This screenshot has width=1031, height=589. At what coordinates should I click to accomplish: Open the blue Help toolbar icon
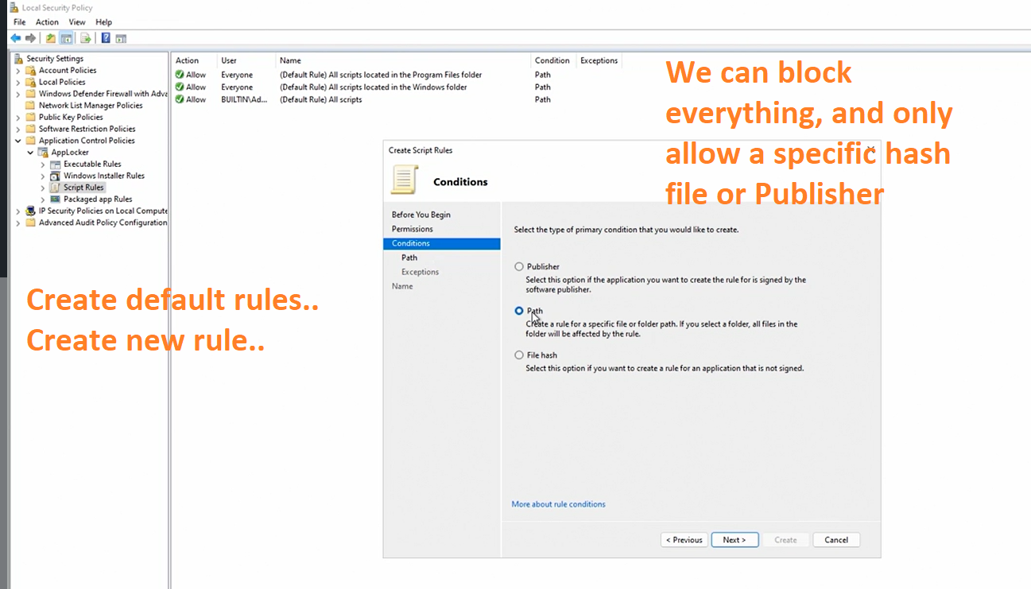(106, 38)
